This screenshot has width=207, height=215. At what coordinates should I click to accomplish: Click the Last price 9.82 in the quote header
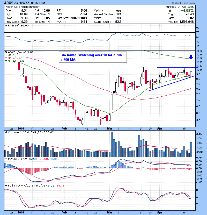190,18
